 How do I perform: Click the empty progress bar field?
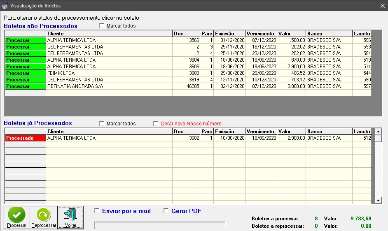tap(160, 225)
